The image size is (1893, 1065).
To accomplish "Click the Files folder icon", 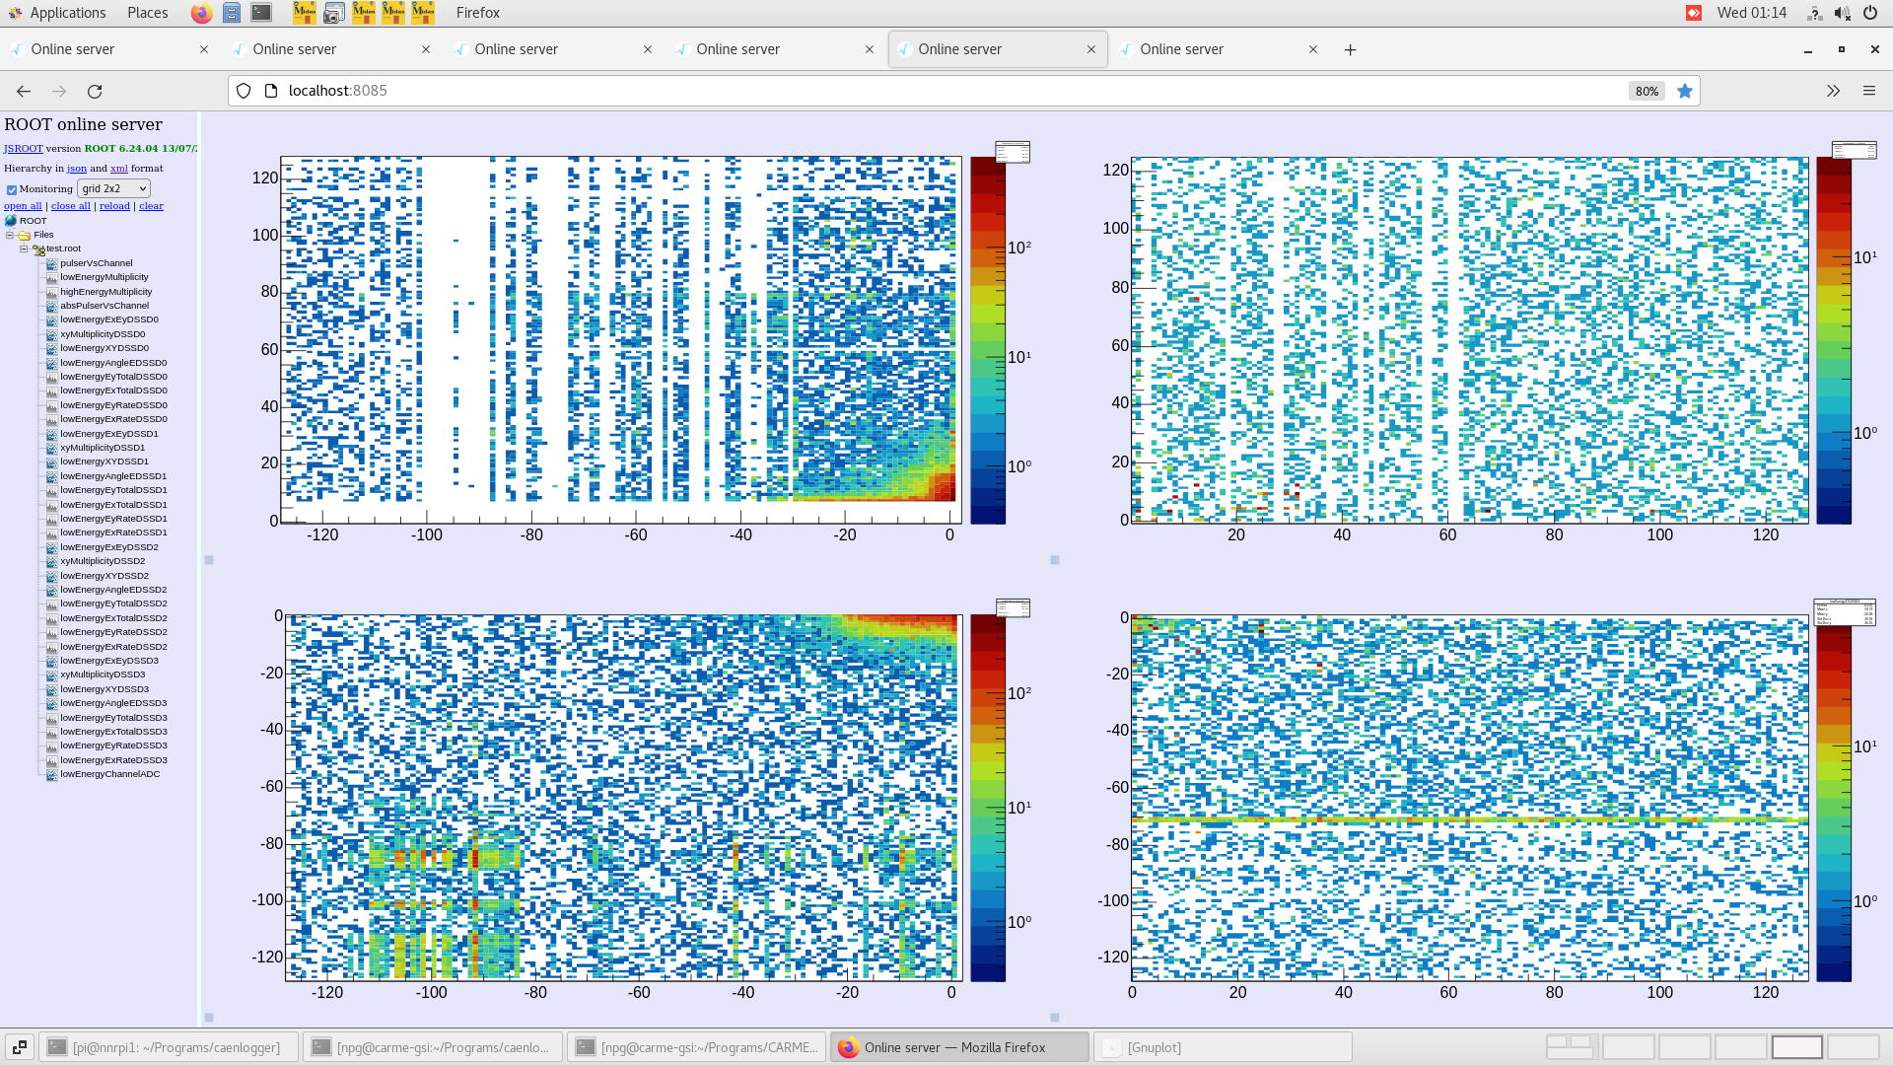I will click(x=25, y=235).
